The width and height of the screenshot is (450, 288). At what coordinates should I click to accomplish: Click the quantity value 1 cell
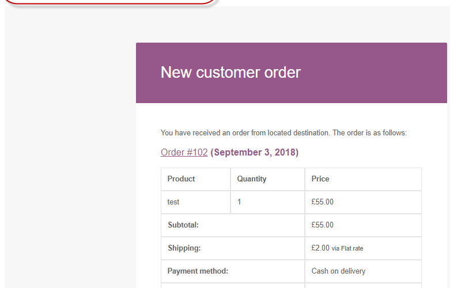point(267,202)
